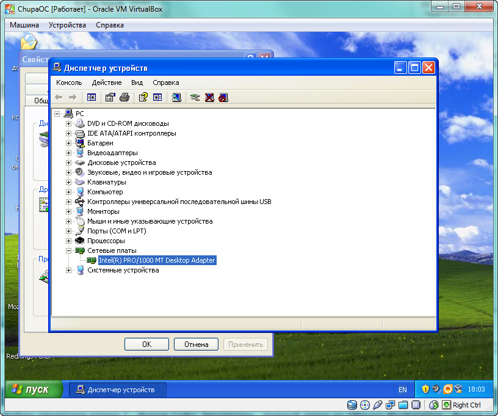Click Диспетчер устройств taskbar button
This screenshot has width=498, height=416.
coord(118,390)
